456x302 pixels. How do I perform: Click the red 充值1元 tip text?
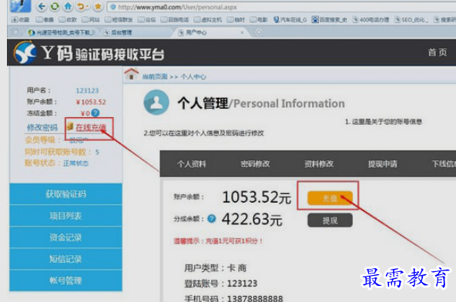[x=219, y=241]
